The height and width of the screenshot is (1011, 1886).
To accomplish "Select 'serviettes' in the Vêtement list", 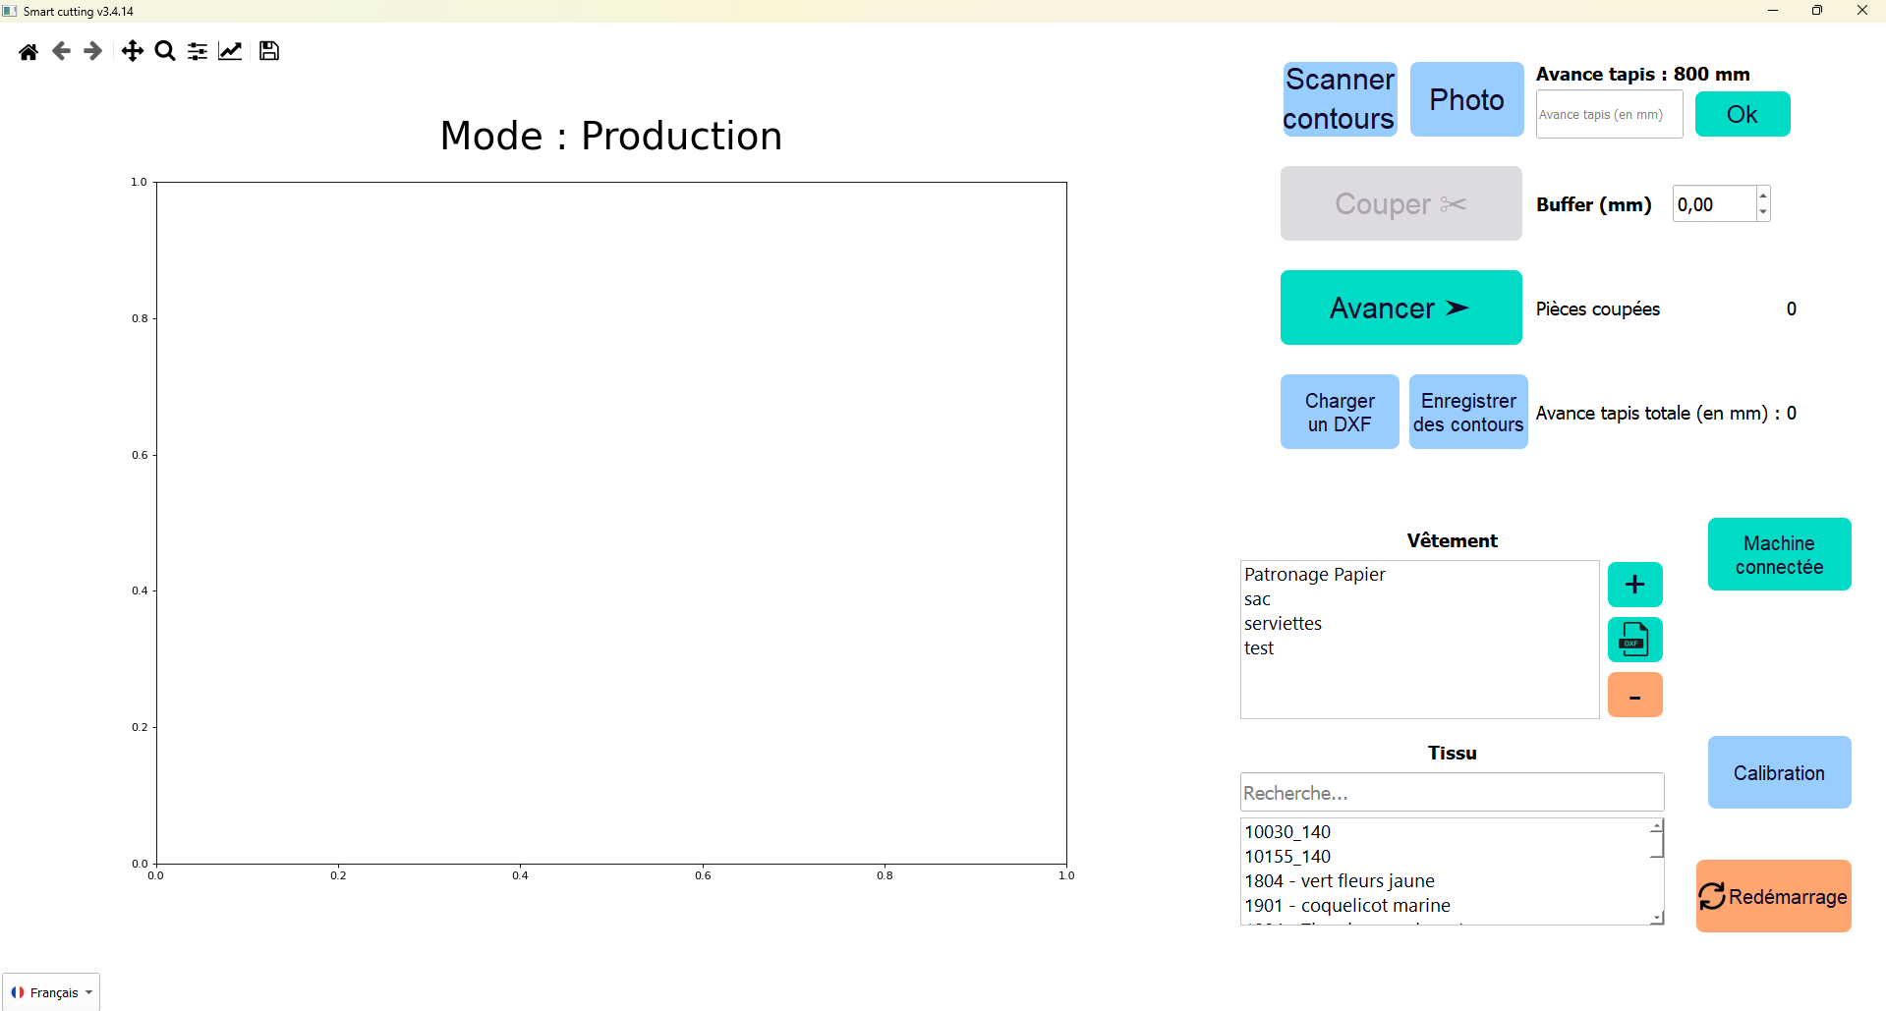I will tap(1283, 624).
